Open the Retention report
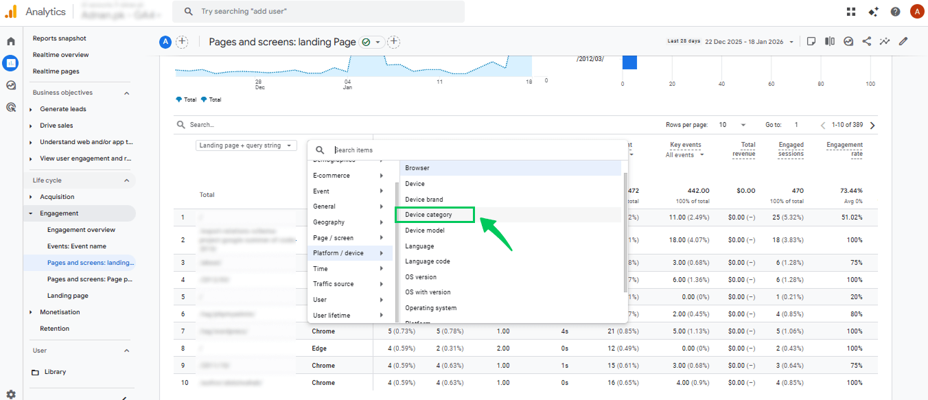Image resolution: width=928 pixels, height=400 pixels. pos(54,329)
